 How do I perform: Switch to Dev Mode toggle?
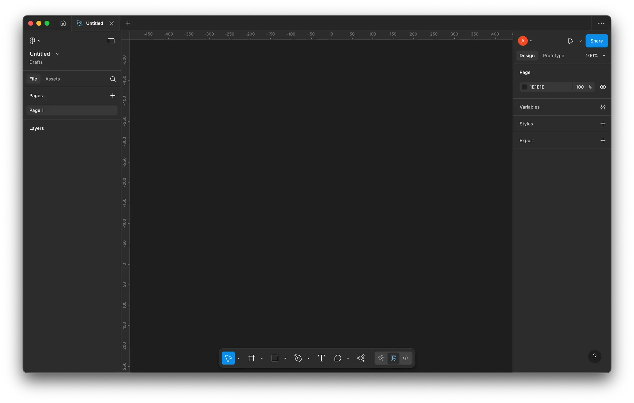click(405, 358)
